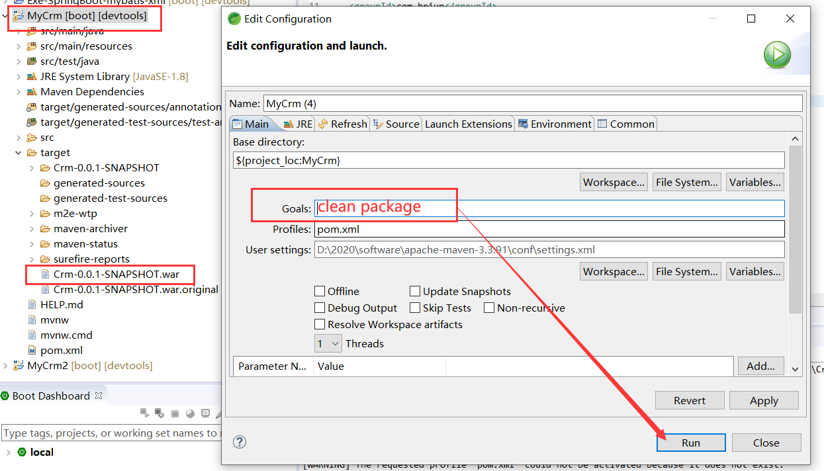Image resolution: width=824 pixels, height=471 pixels.
Task: Expand the src/test/java folder
Action: pos(19,61)
